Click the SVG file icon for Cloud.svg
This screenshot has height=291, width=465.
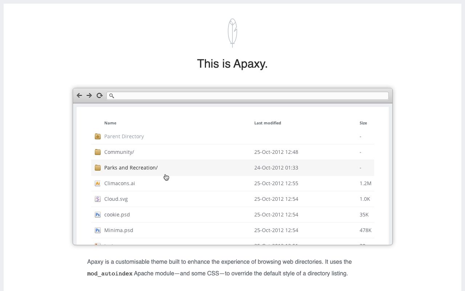(97, 199)
